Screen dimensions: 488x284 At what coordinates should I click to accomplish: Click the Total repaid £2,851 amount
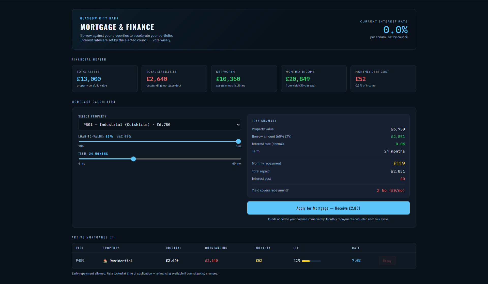(x=398, y=171)
